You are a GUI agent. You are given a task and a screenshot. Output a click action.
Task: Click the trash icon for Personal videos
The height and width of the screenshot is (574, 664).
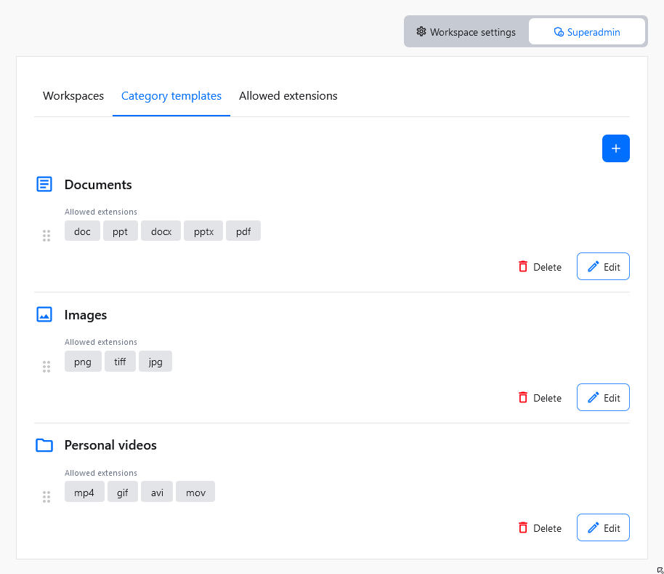[x=522, y=527]
